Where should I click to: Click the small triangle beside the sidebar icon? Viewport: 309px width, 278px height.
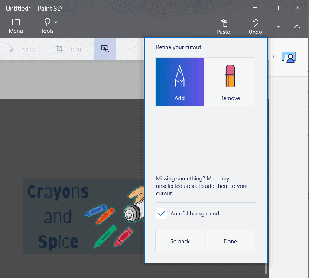pyautogui.click(x=273, y=57)
